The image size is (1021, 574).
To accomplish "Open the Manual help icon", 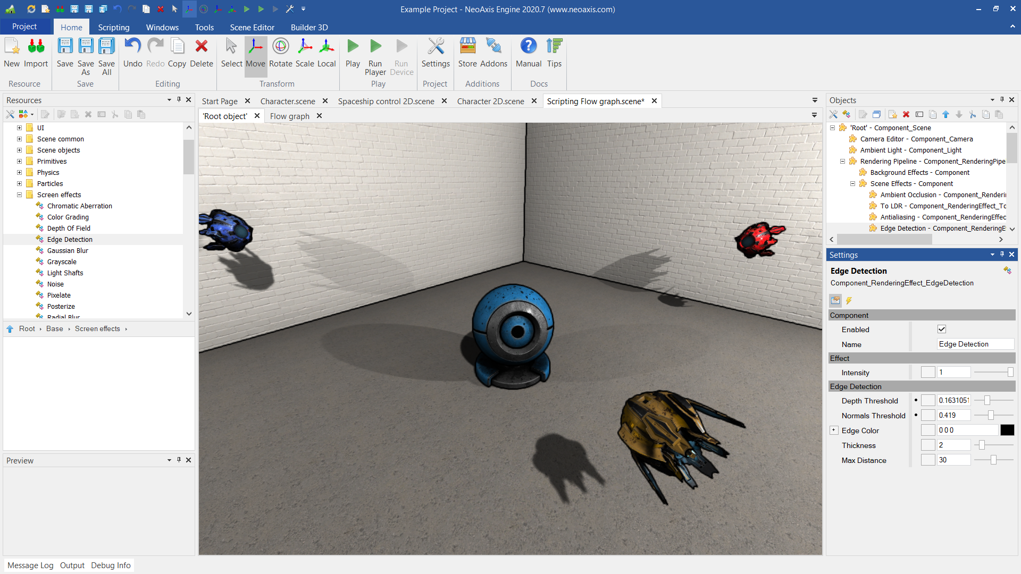I will tap(529, 52).
